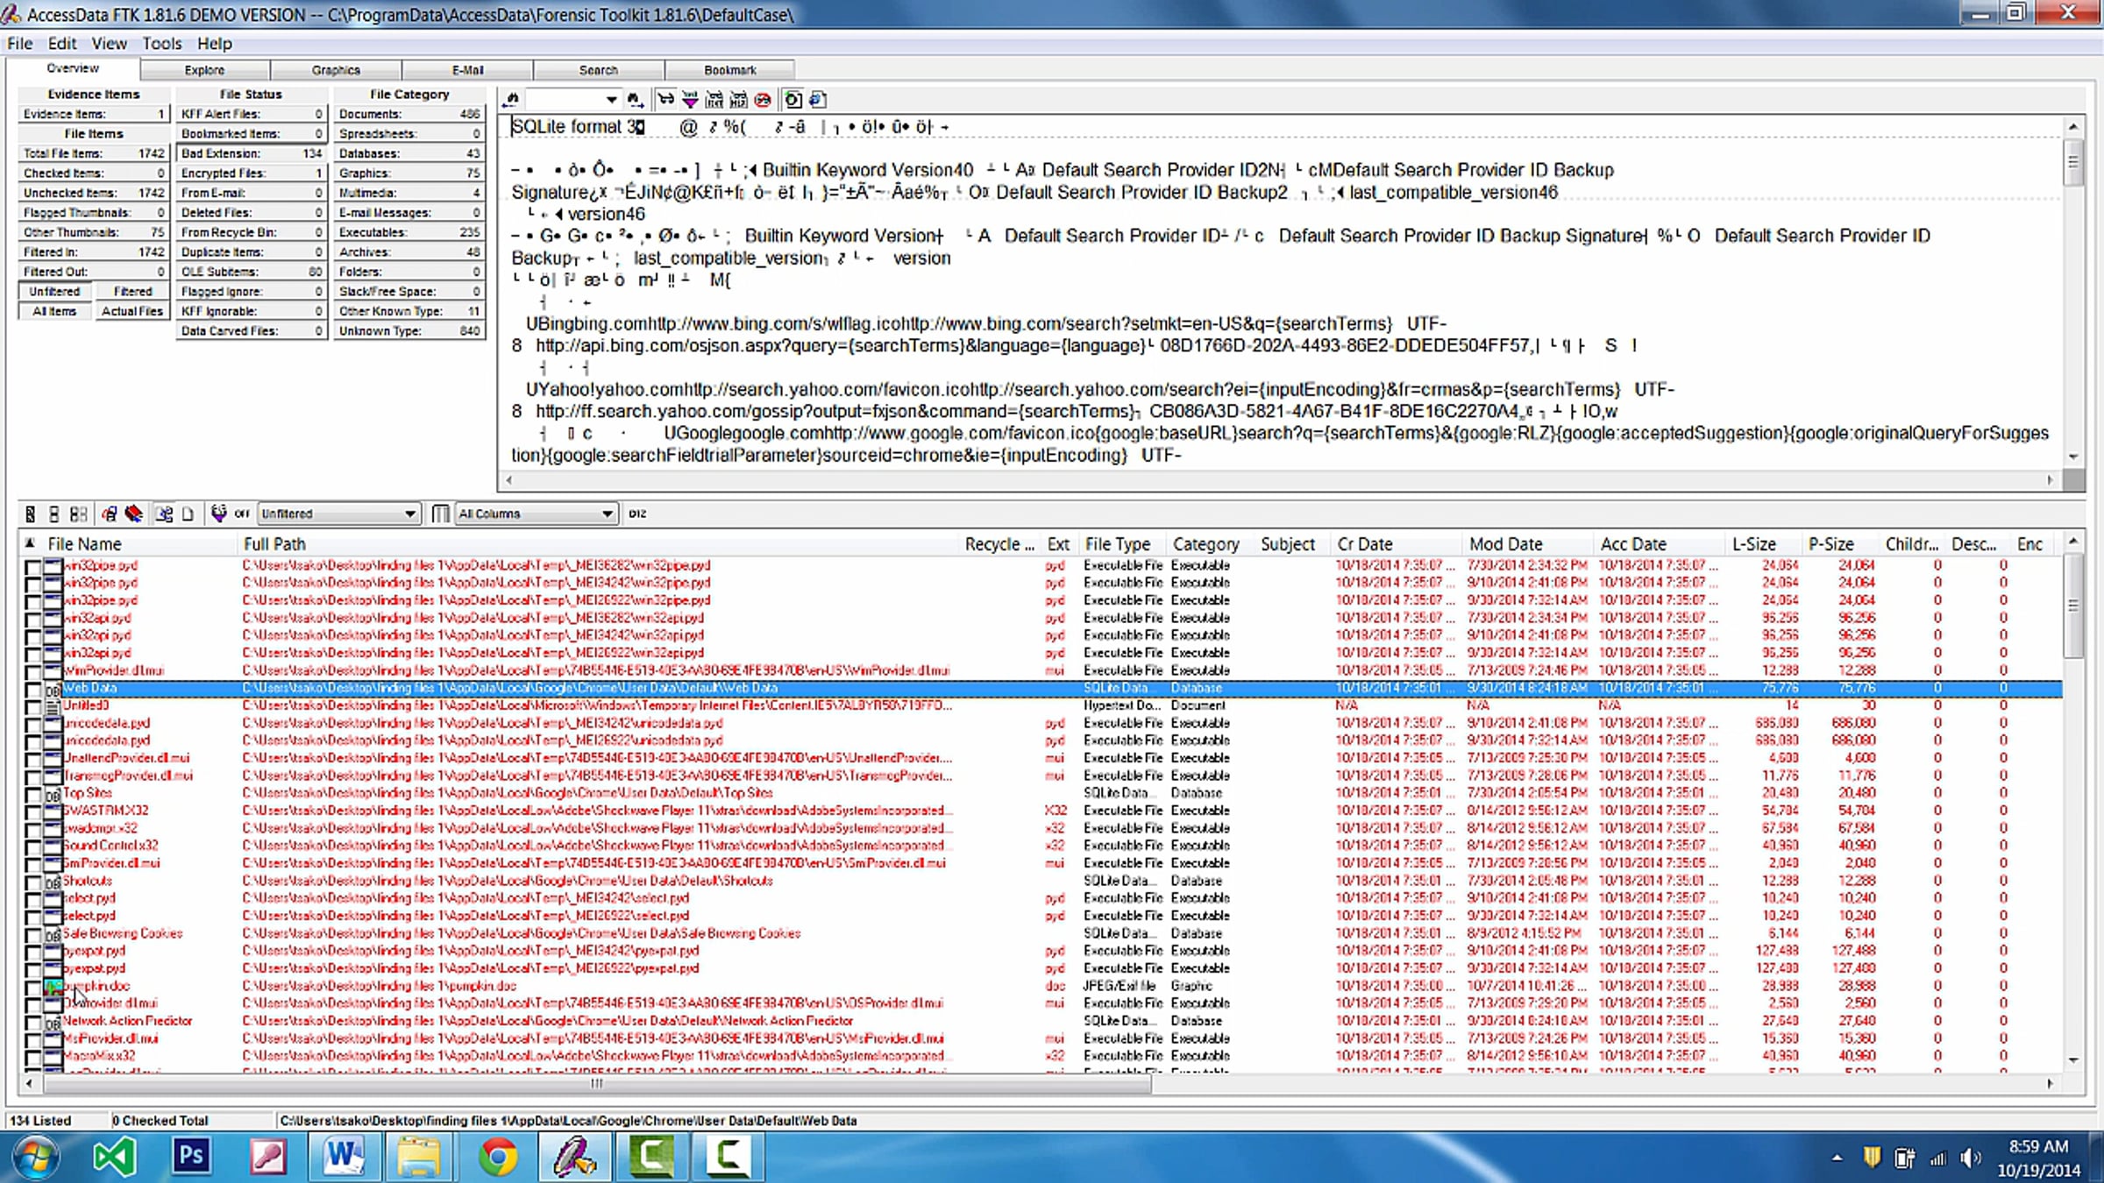Open the Tools menu
Image resolution: width=2104 pixels, height=1183 pixels.
point(162,44)
